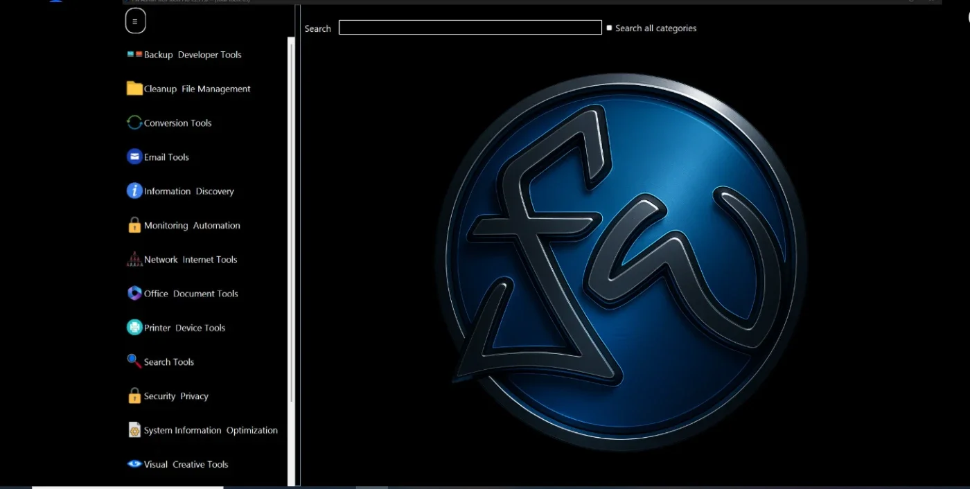Open Network Internet Tools label

click(x=191, y=260)
